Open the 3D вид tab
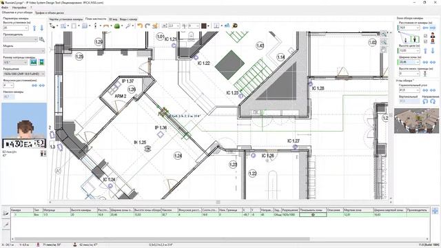This screenshot has width=441, height=248. pos(113,19)
